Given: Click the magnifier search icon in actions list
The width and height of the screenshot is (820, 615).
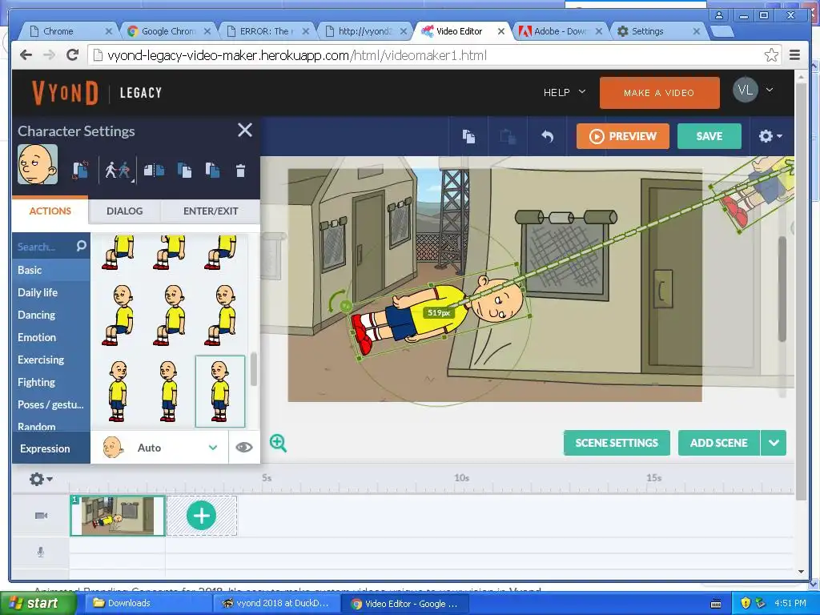Looking at the screenshot, I should 81,246.
